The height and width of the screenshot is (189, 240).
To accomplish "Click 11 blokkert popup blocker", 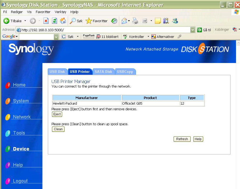I will (107, 37).
